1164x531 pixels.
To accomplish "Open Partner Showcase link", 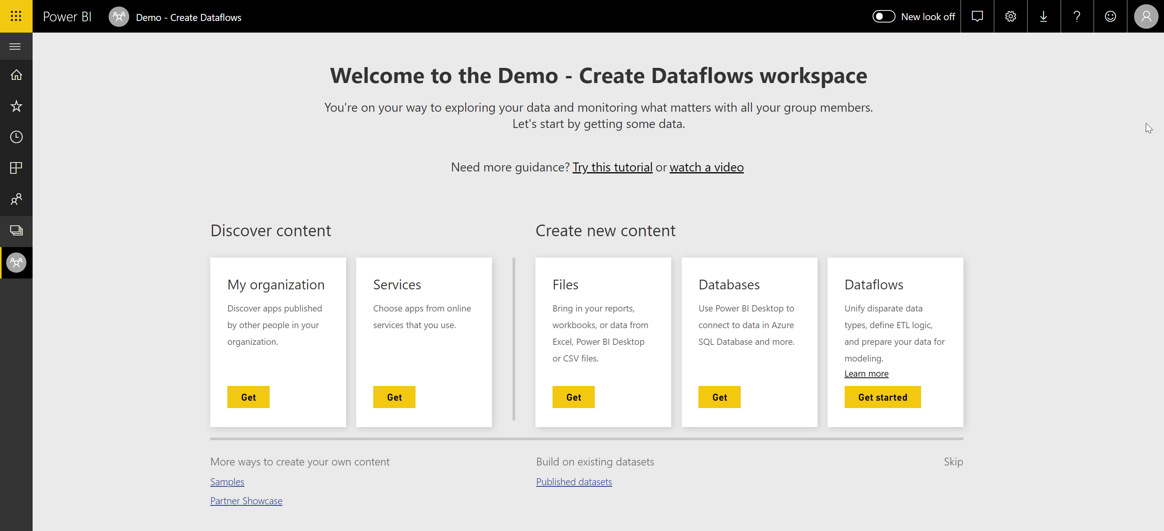I will [246, 500].
